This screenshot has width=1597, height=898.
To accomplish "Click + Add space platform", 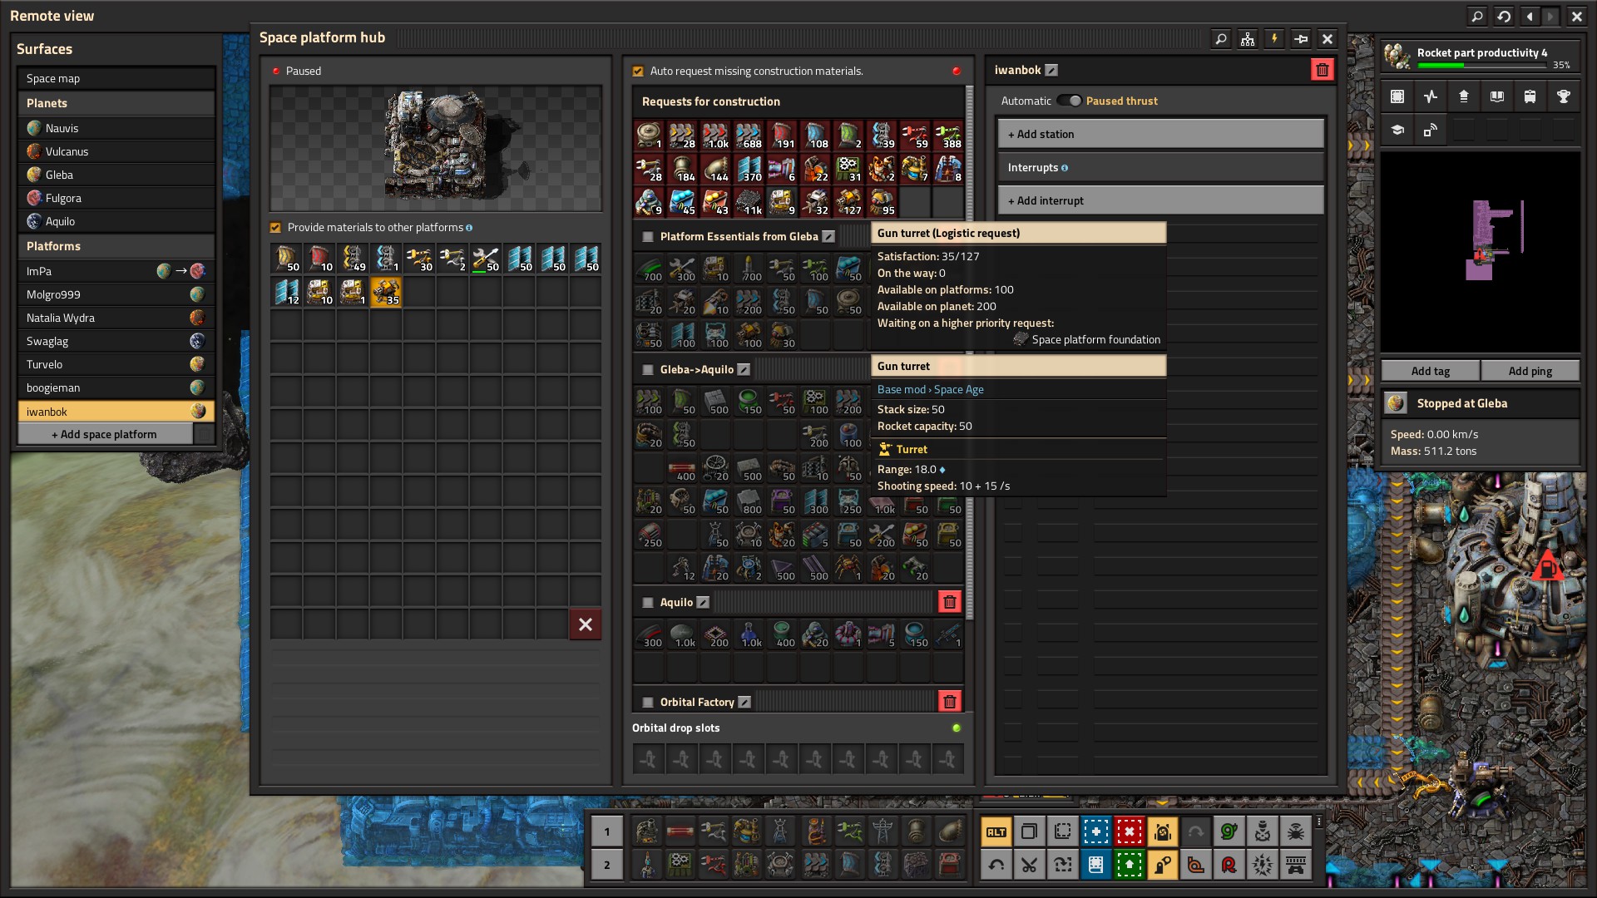I will (x=105, y=434).
